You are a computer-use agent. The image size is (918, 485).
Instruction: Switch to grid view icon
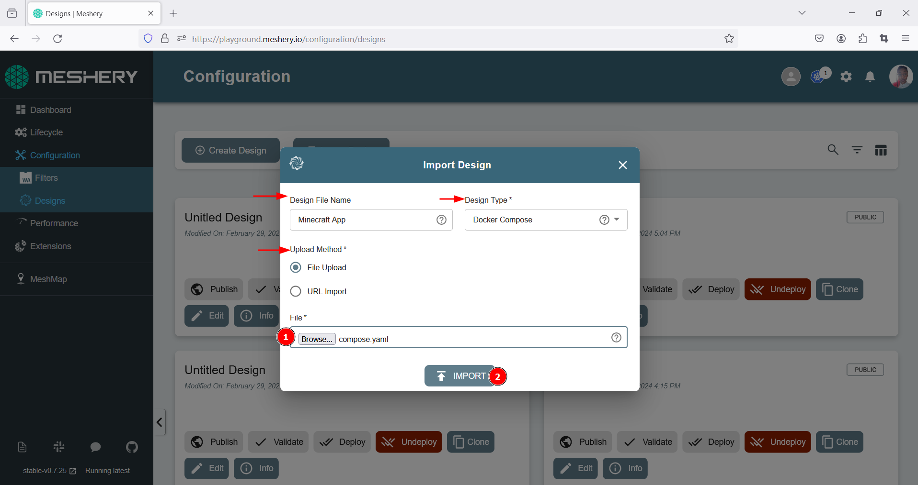pos(881,150)
